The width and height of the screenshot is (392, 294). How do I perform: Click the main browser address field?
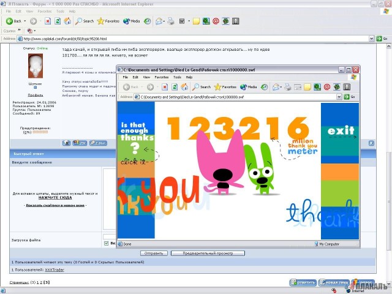click(194, 39)
